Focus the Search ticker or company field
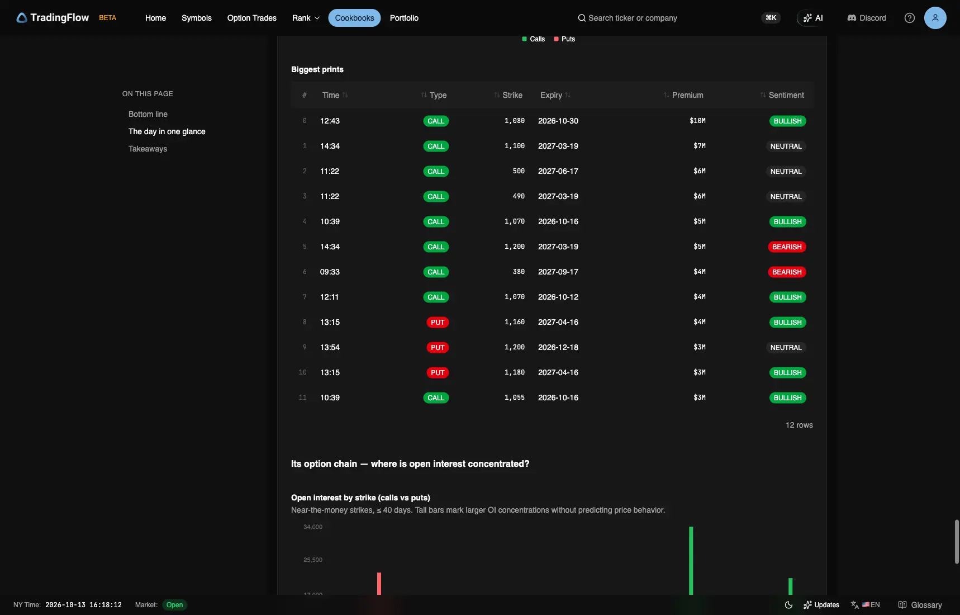960x615 pixels. [x=633, y=18]
